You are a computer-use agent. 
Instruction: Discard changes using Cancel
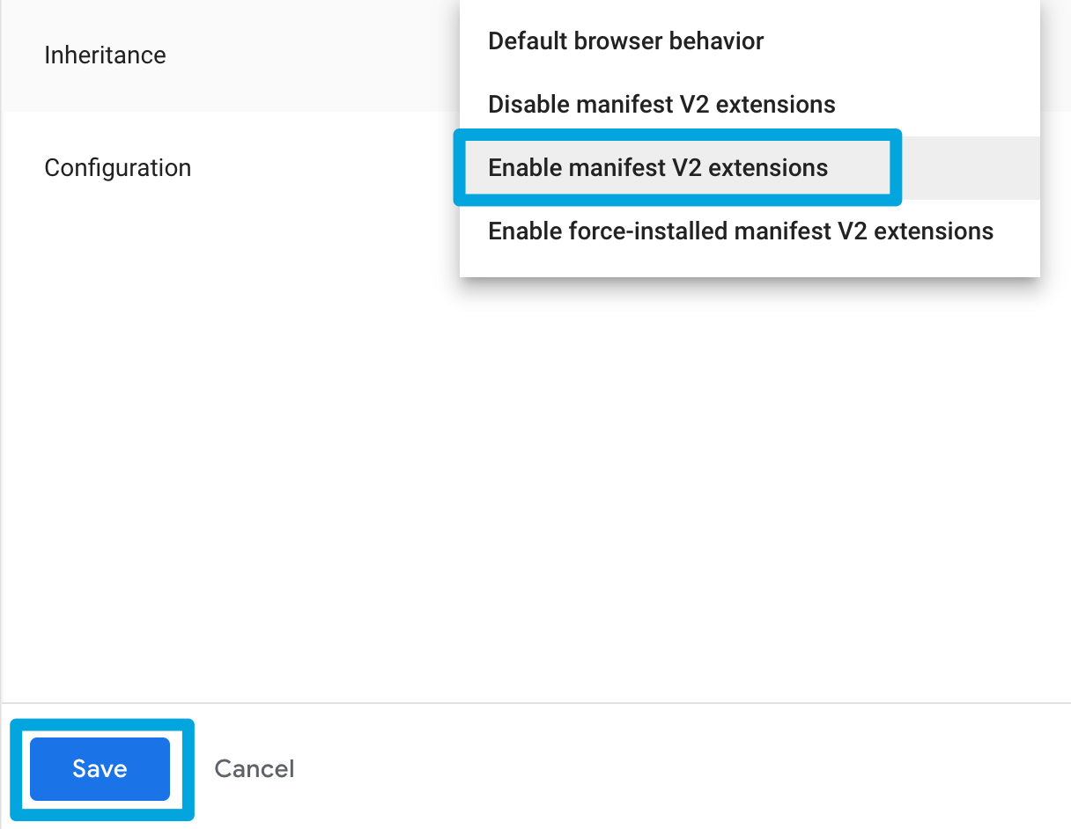point(254,769)
